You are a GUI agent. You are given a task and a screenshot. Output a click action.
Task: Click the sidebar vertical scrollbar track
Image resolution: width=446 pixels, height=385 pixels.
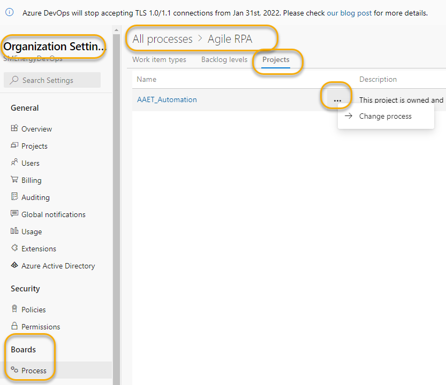(116, 210)
